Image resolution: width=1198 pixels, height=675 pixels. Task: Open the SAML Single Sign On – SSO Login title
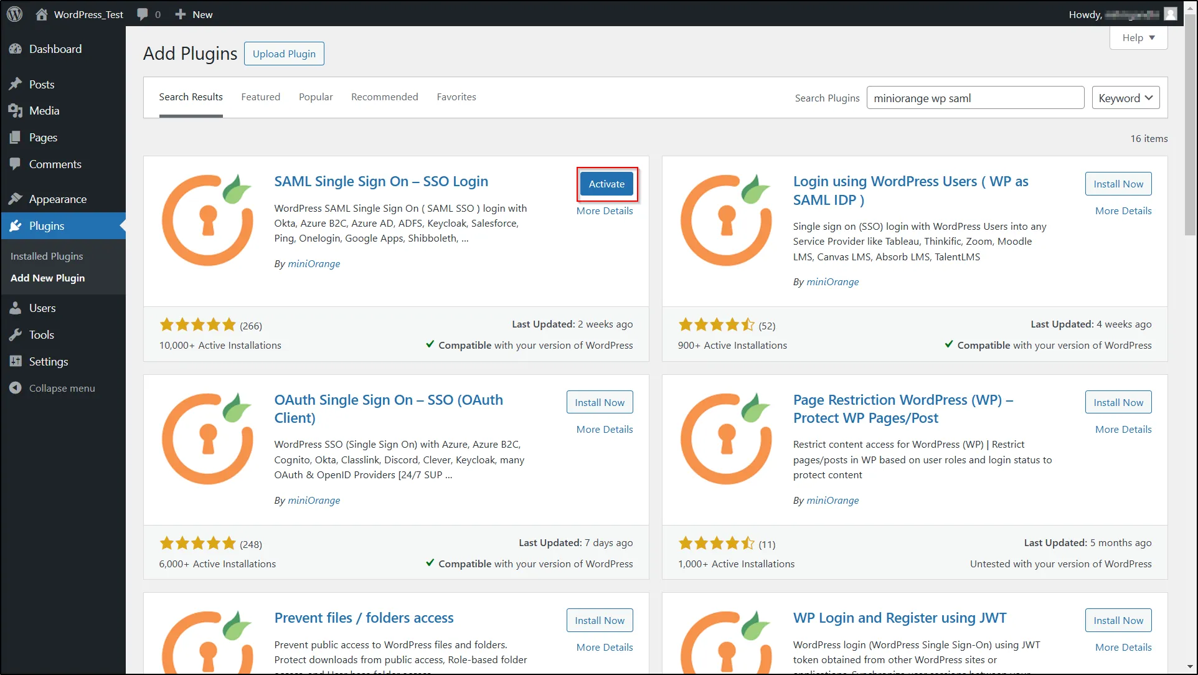381,181
